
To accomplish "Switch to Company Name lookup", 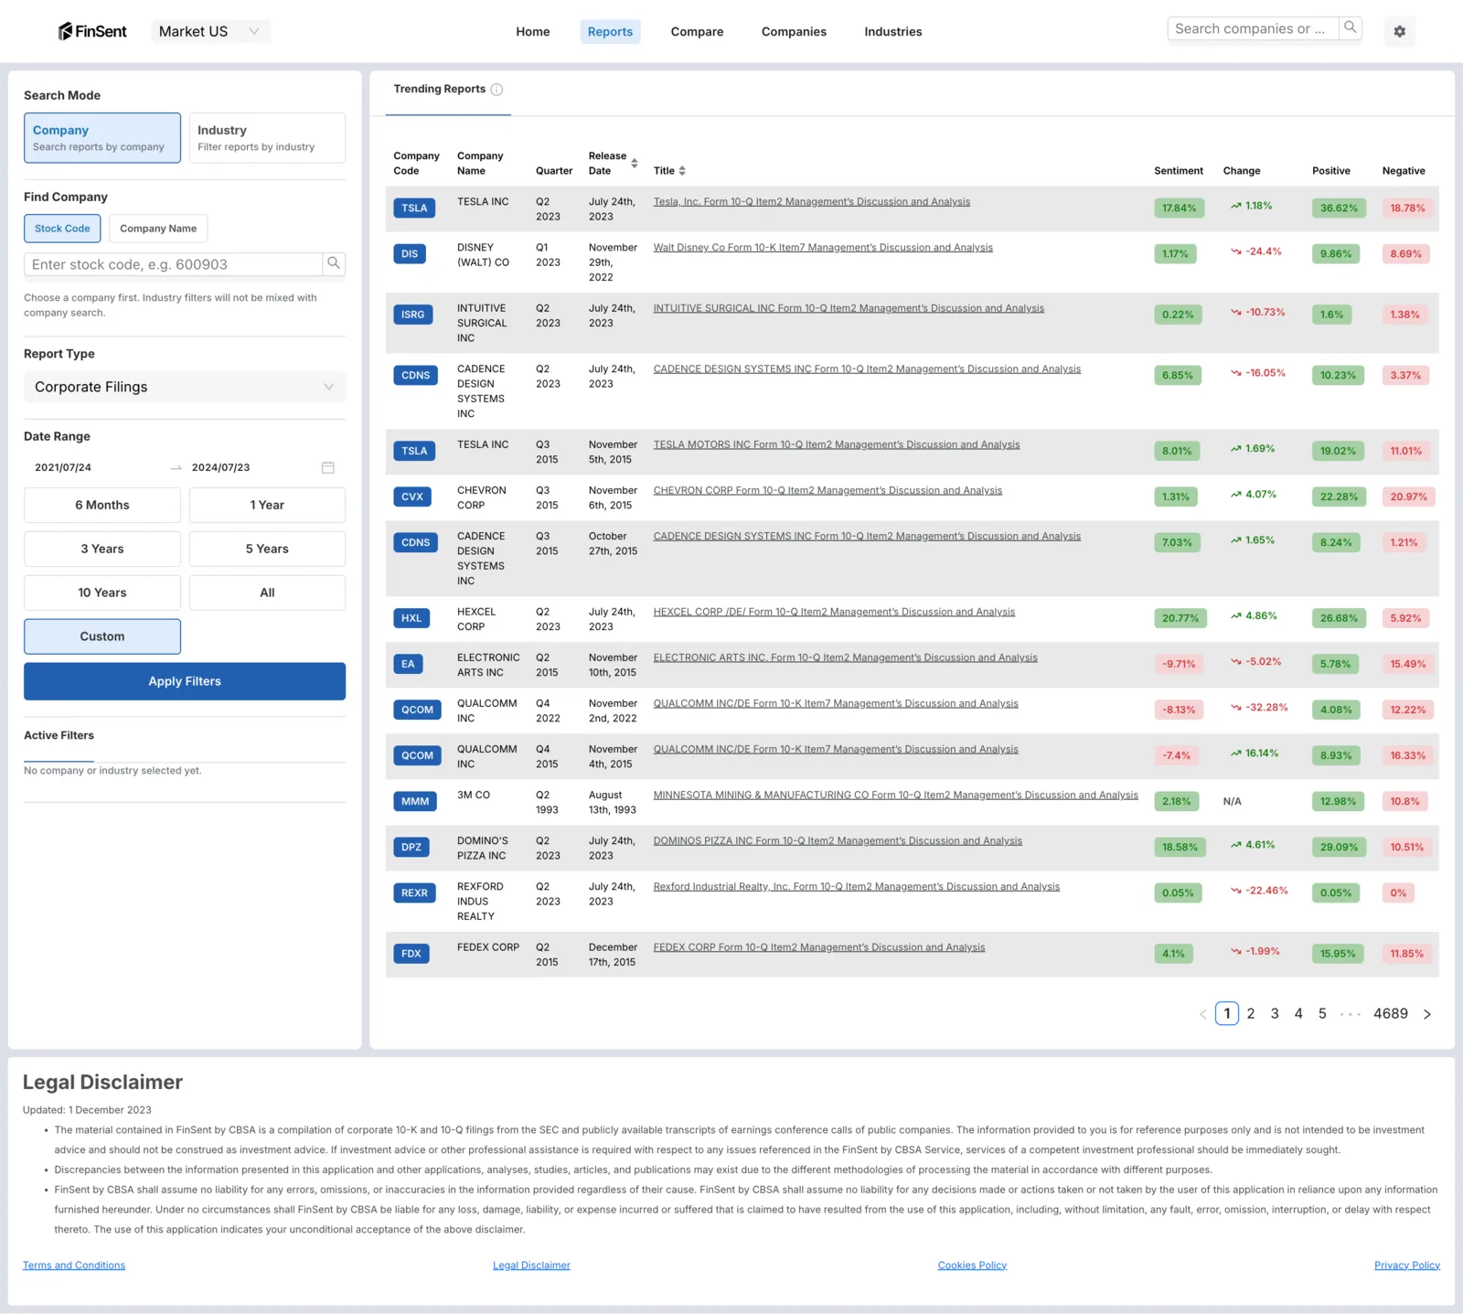I will click(x=158, y=229).
